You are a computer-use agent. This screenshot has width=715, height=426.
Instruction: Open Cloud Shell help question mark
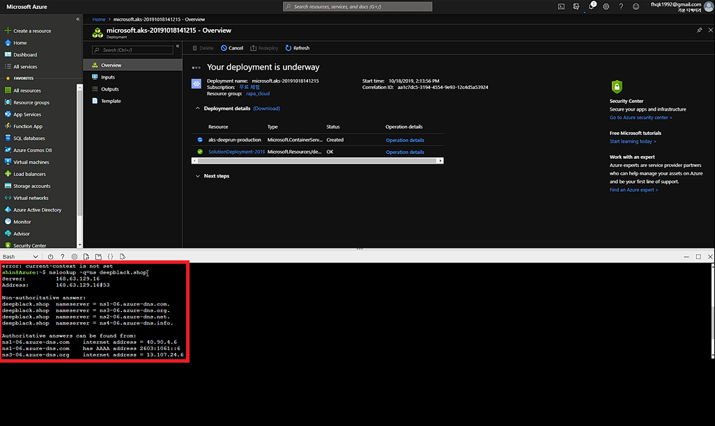pos(63,257)
